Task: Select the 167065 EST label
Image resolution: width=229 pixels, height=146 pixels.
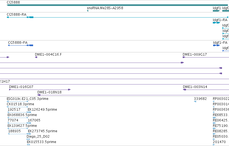Action: (34, 120)
